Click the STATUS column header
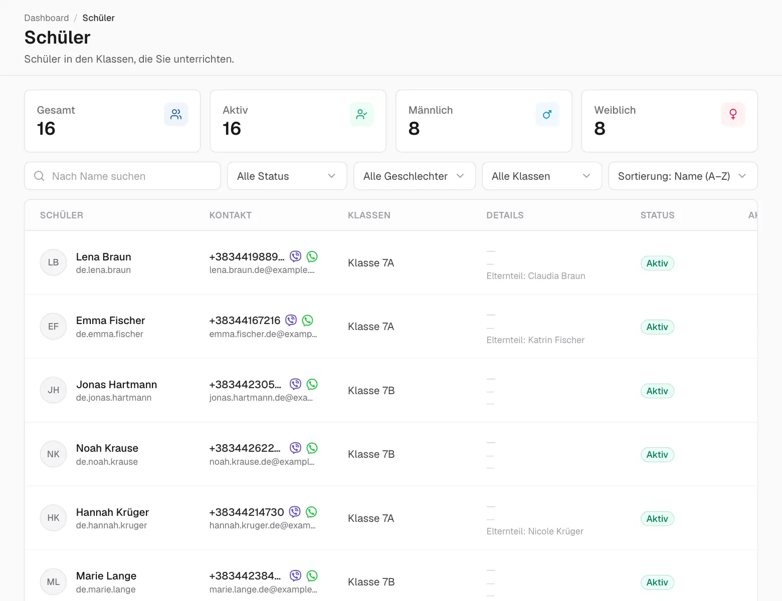The width and height of the screenshot is (782, 601). [657, 215]
